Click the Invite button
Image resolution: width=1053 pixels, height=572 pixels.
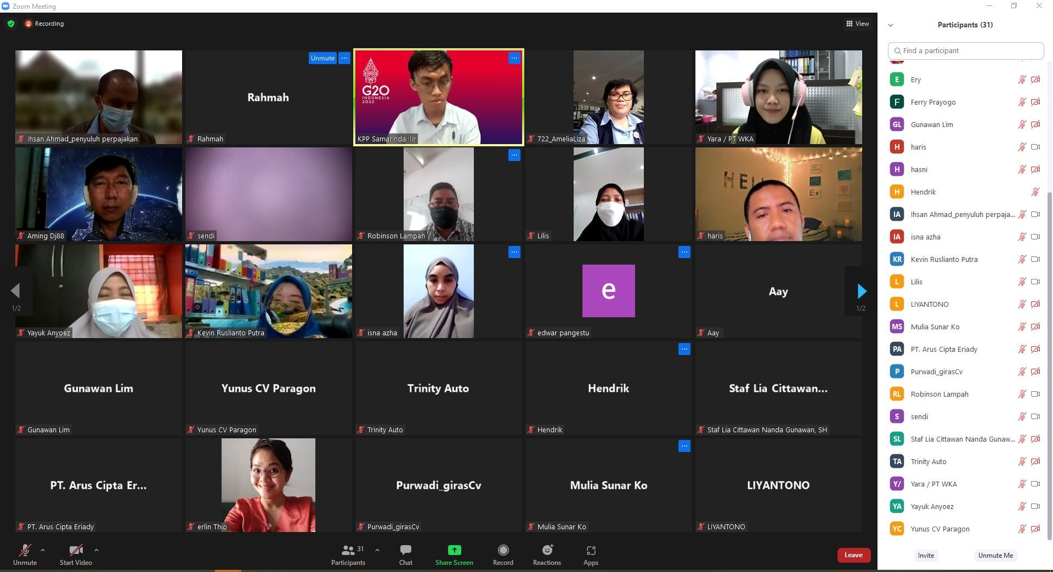point(926,555)
